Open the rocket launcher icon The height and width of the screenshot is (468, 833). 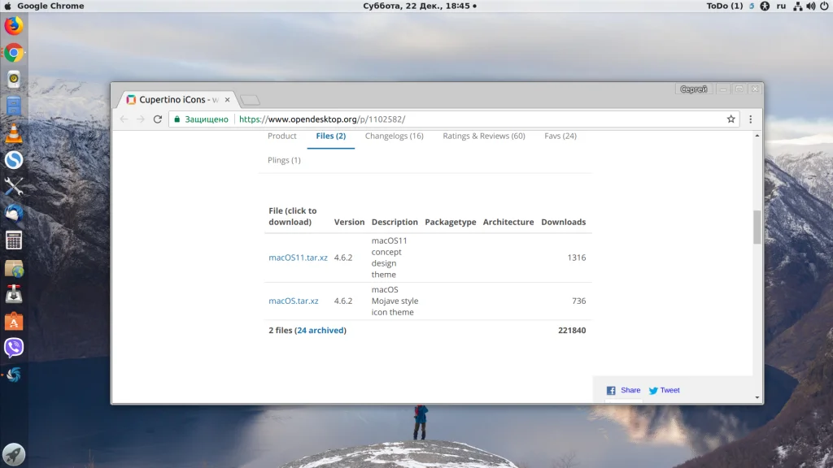(x=14, y=455)
